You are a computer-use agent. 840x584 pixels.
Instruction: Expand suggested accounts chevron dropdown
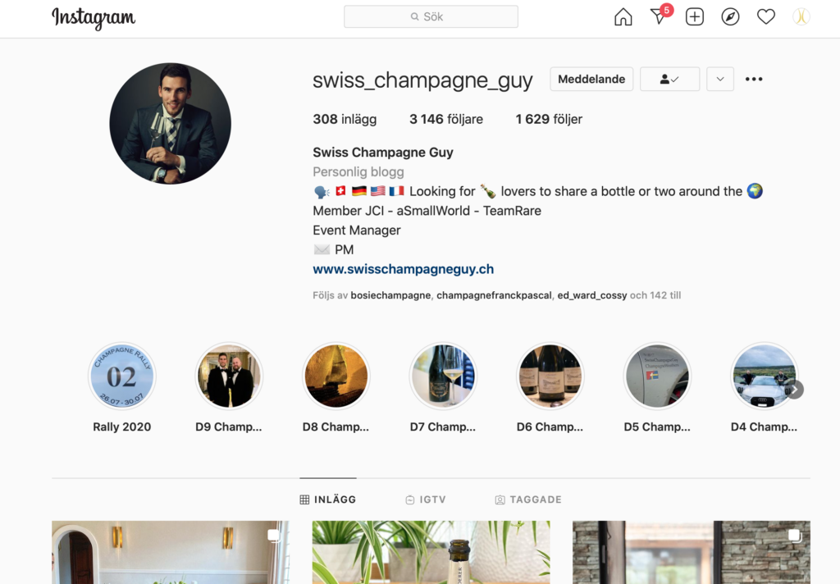click(720, 80)
